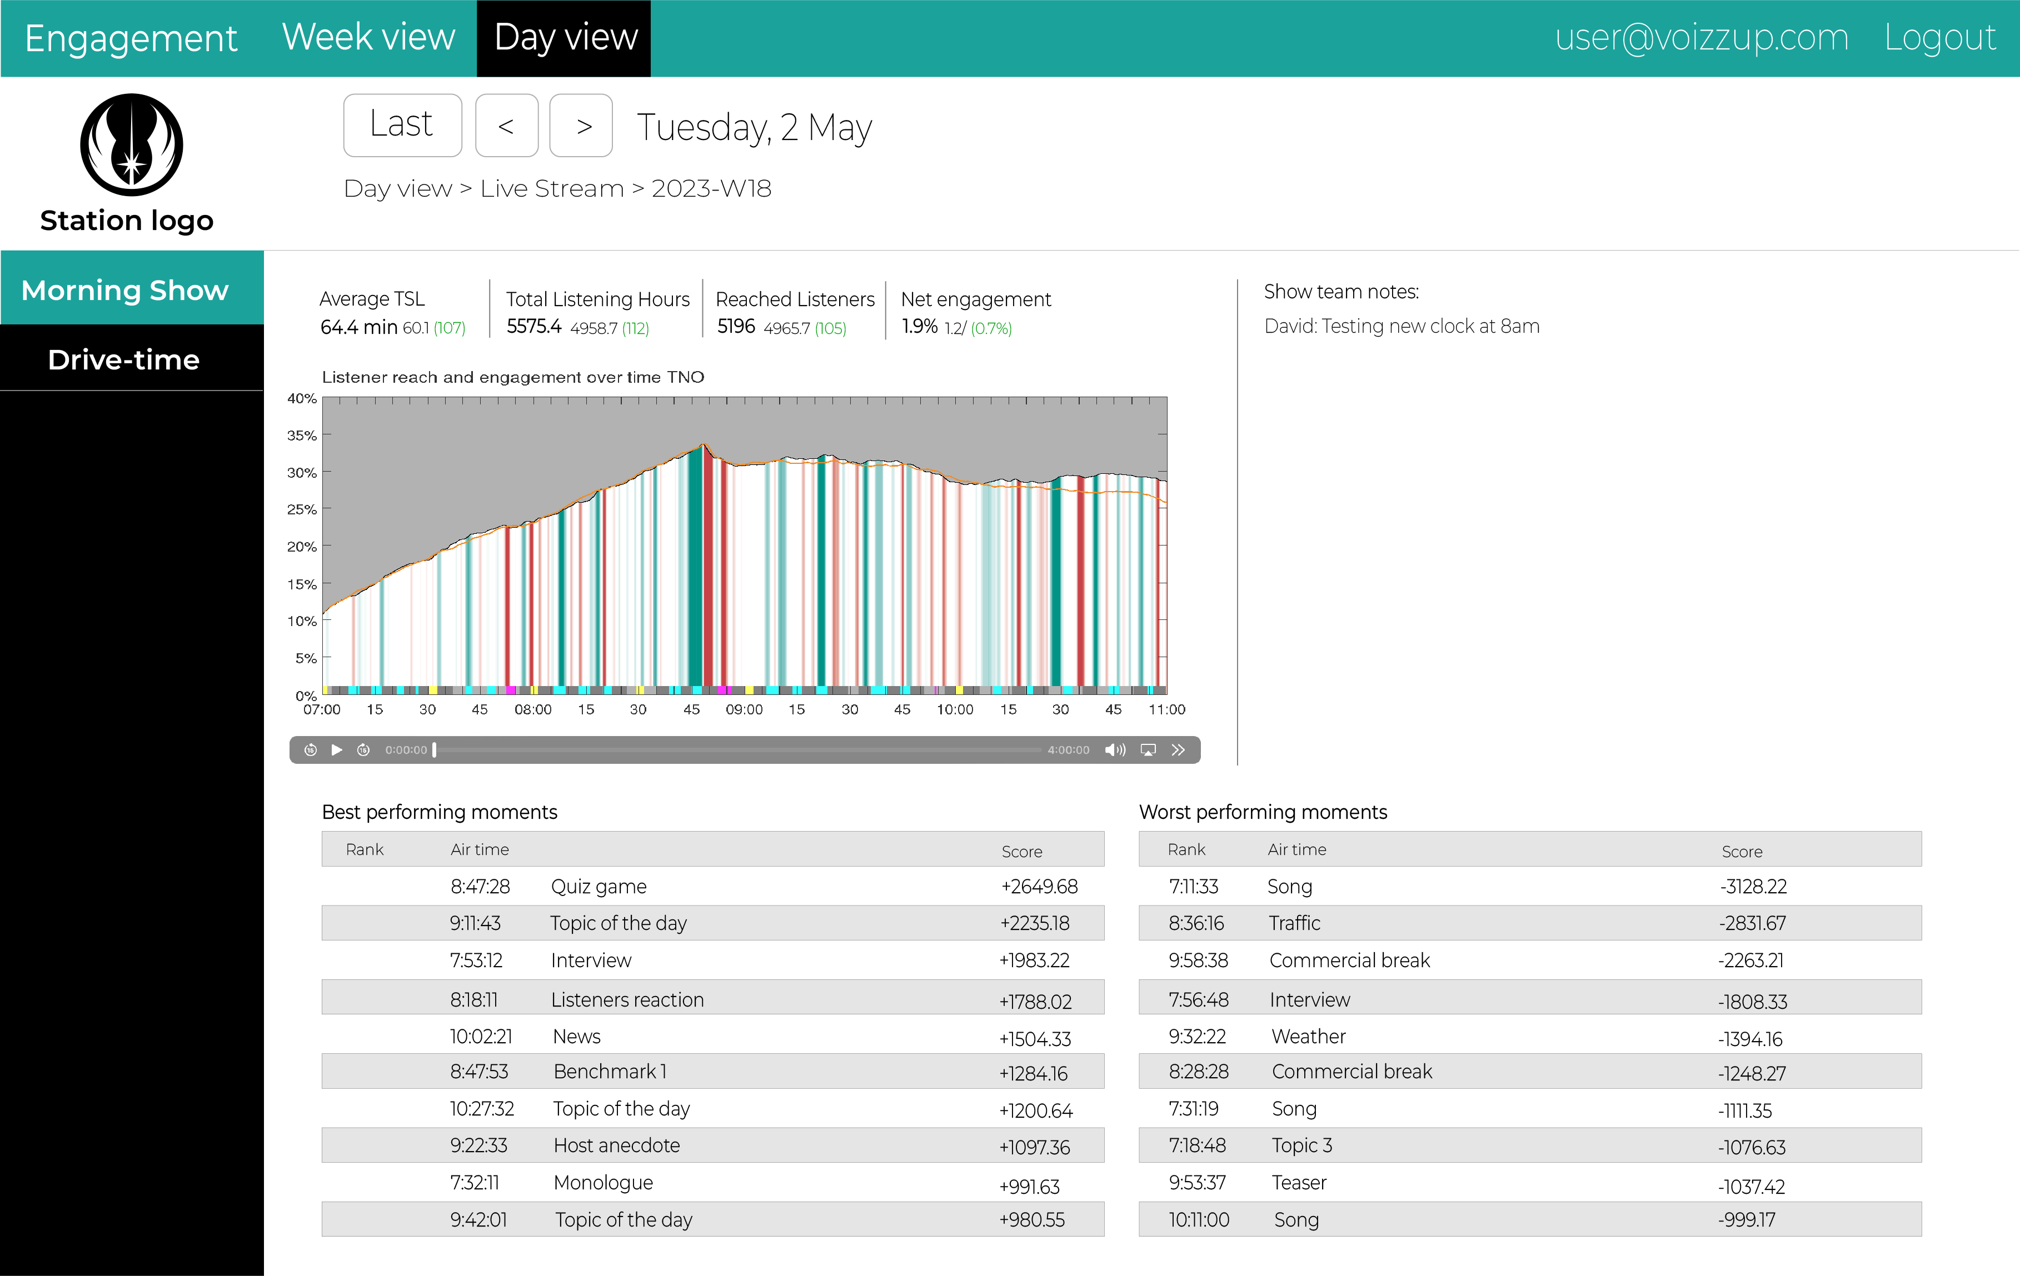Click the station logo image
This screenshot has height=1276, width=2020.
(x=131, y=145)
